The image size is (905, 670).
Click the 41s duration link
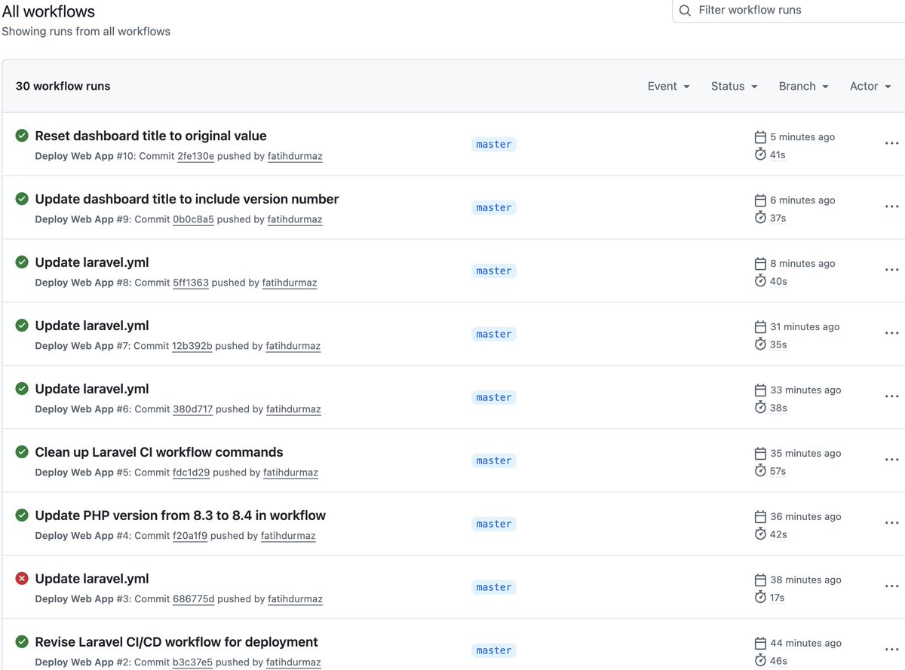click(777, 154)
